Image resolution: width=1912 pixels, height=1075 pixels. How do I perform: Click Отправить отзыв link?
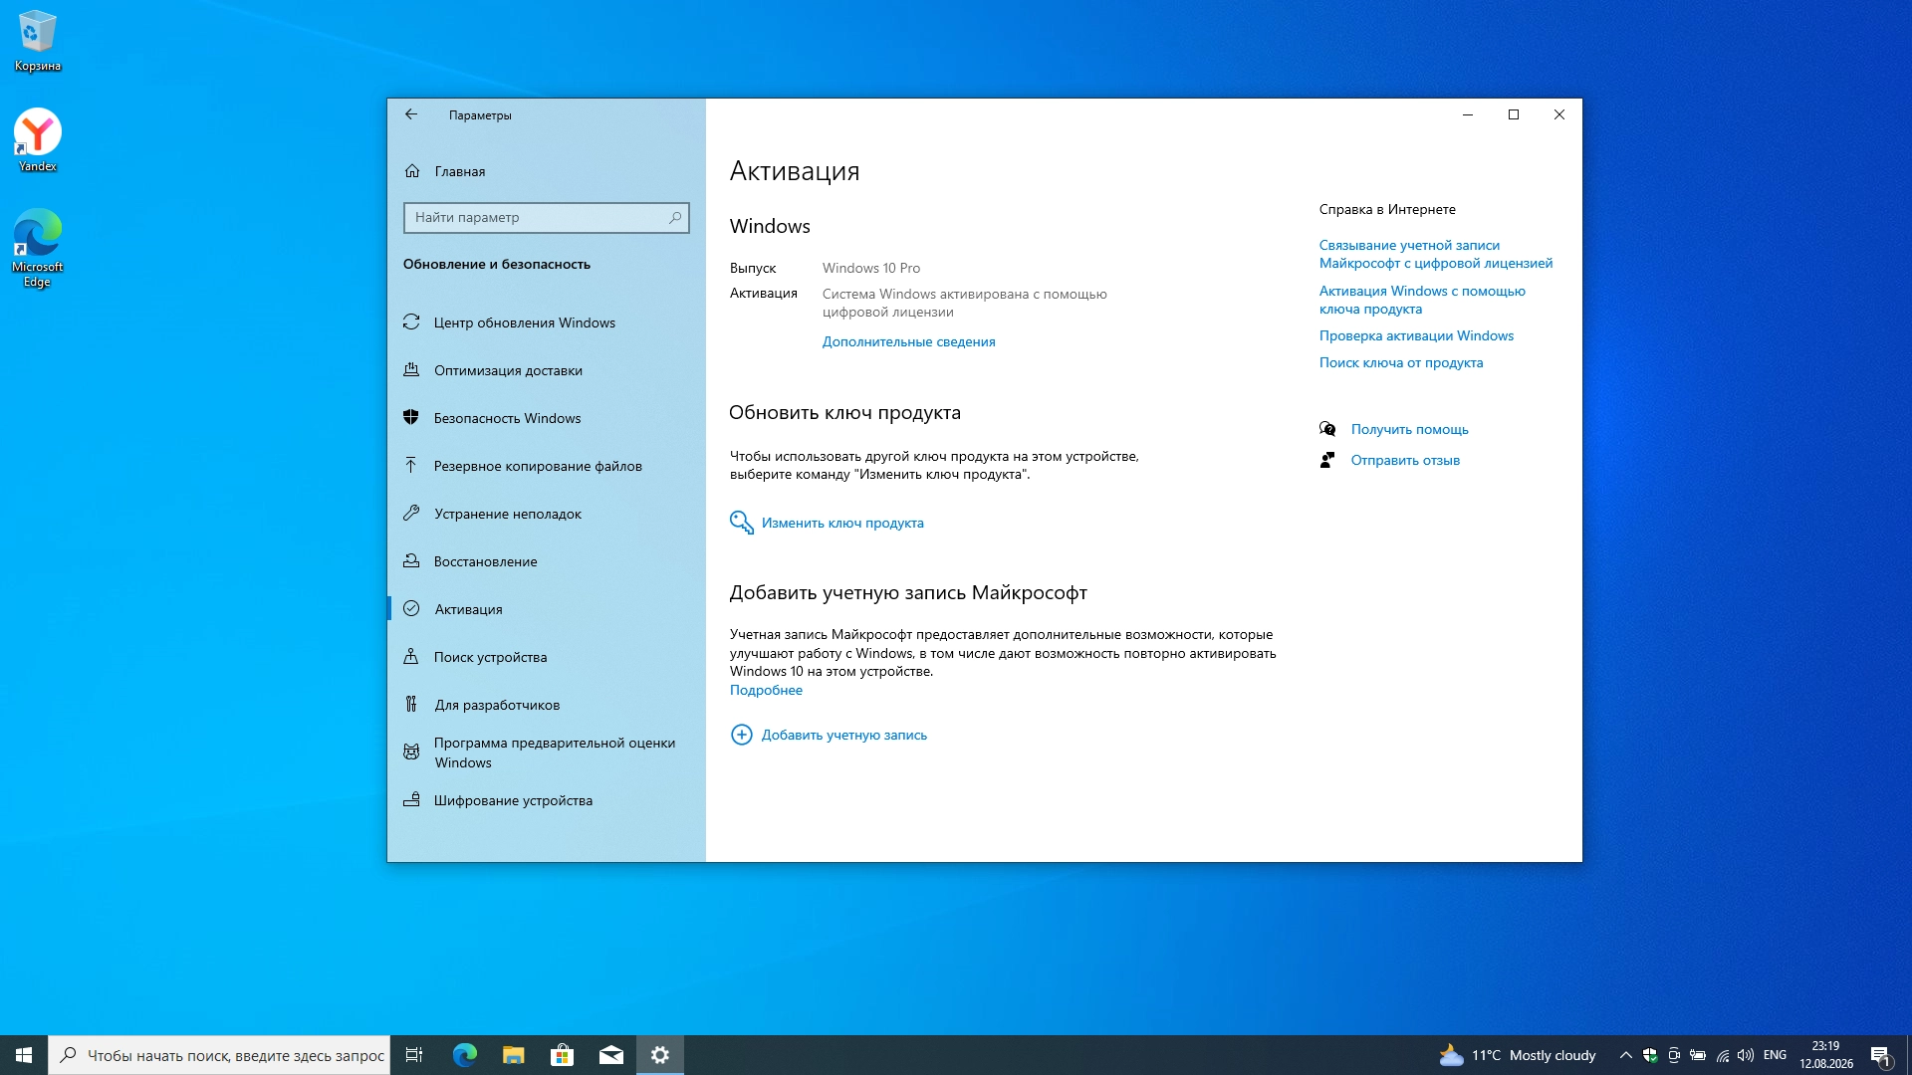pos(1405,460)
